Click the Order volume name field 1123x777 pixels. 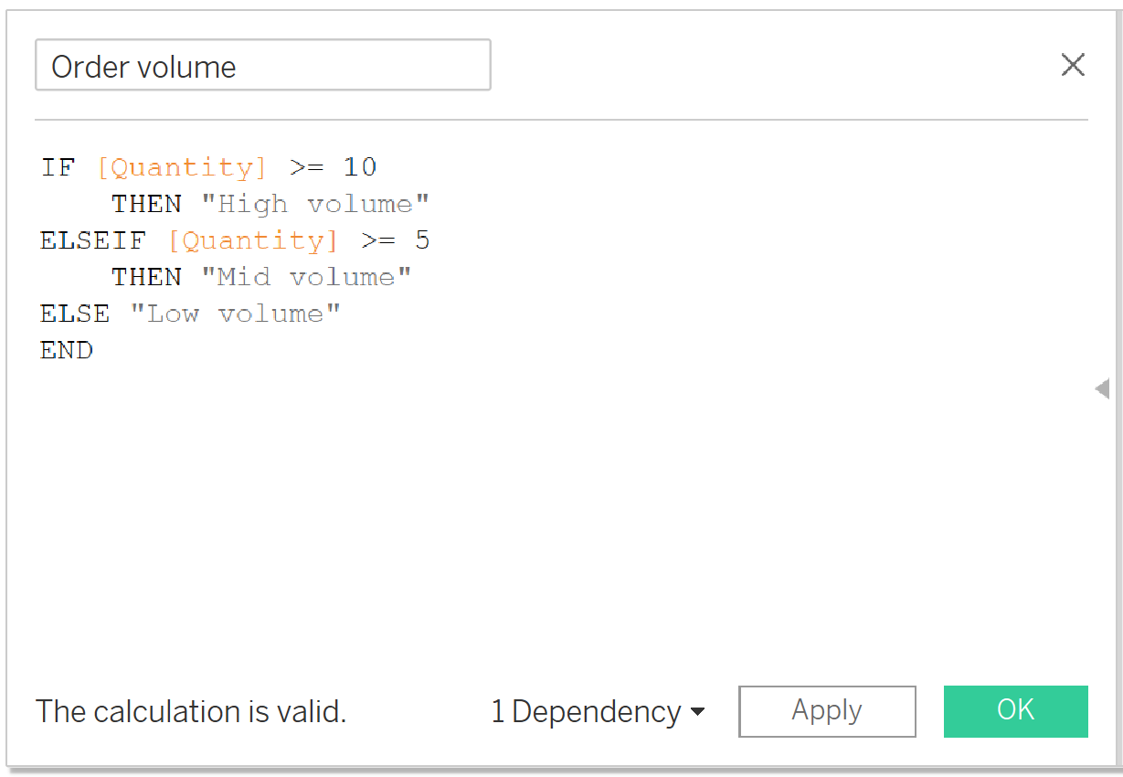coord(262,66)
